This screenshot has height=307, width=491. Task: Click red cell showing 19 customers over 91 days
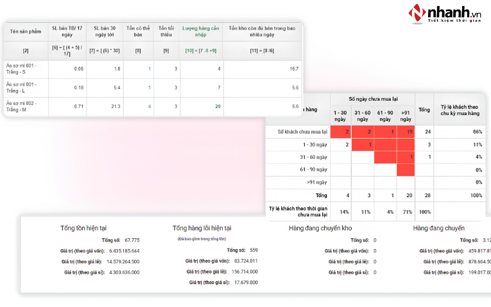pos(406,132)
